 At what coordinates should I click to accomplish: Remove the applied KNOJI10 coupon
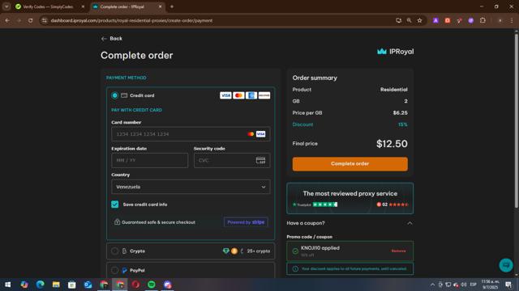[x=398, y=251]
